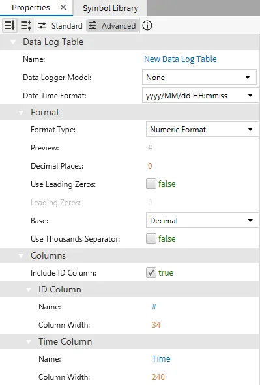
Task: Enable the Use Thousands Separator checkbox
Action: tap(151, 238)
